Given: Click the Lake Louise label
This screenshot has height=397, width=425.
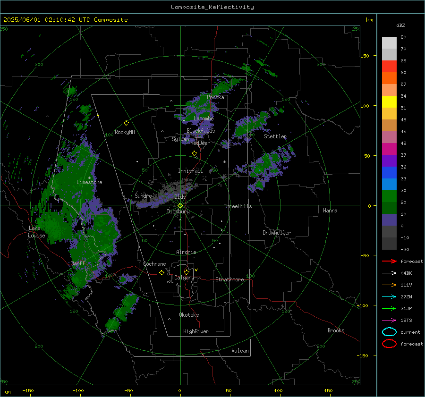Looking at the screenshot, I should coord(37,232).
